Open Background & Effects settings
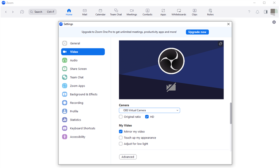Screen dimensions: 279x168 83,94
